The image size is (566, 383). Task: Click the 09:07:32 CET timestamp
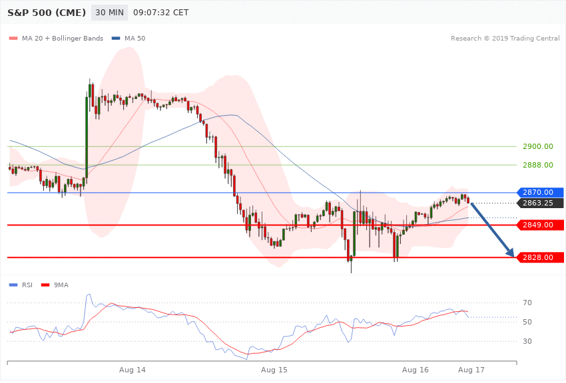coord(161,13)
